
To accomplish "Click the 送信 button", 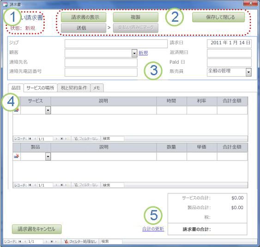I will click(x=84, y=28).
